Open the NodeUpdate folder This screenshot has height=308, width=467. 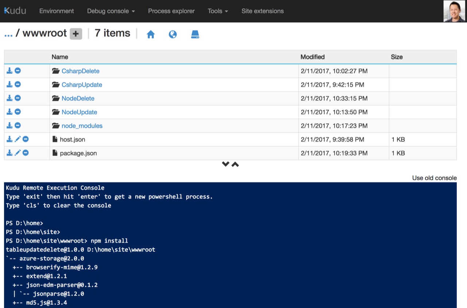pos(79,112)
